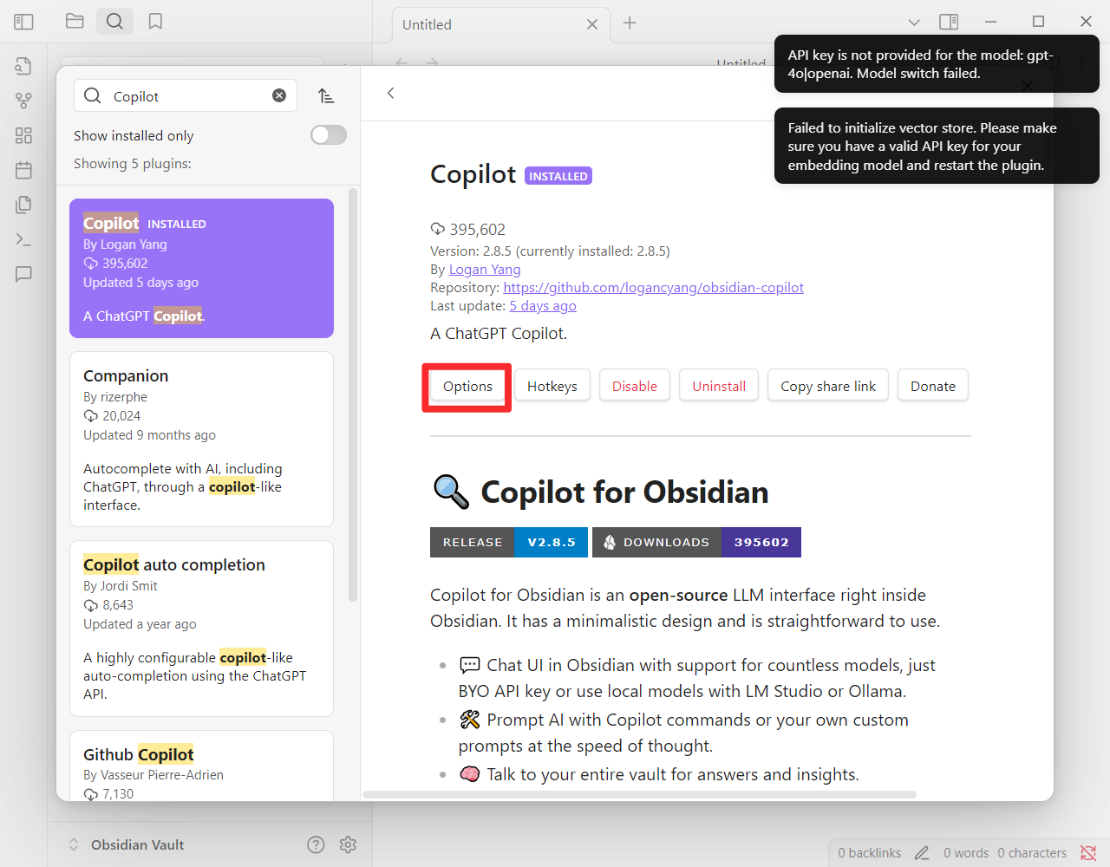Open the Logan Yang author link
The height and width of the screenshot is (867, 1110).
(x=485, y=270)
